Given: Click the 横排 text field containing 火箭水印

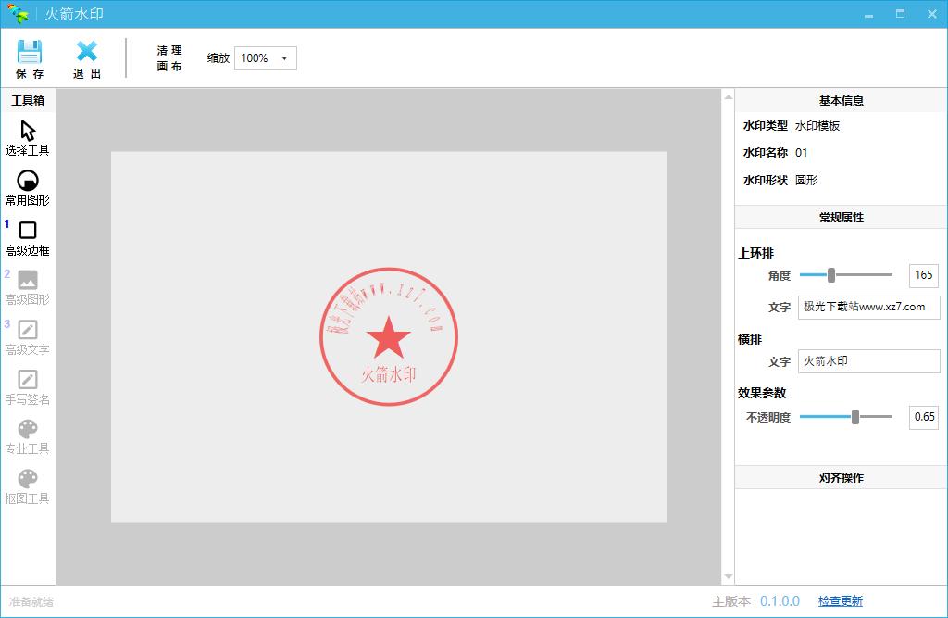Looking at the screenshot, I should click(x=868, y=361).
